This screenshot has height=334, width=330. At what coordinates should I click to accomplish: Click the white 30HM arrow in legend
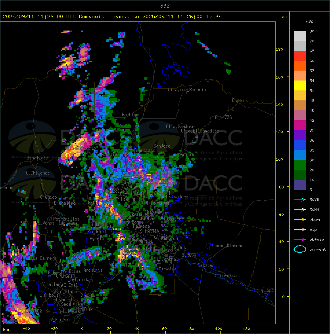pyautogui.click(x=300, y=209)
